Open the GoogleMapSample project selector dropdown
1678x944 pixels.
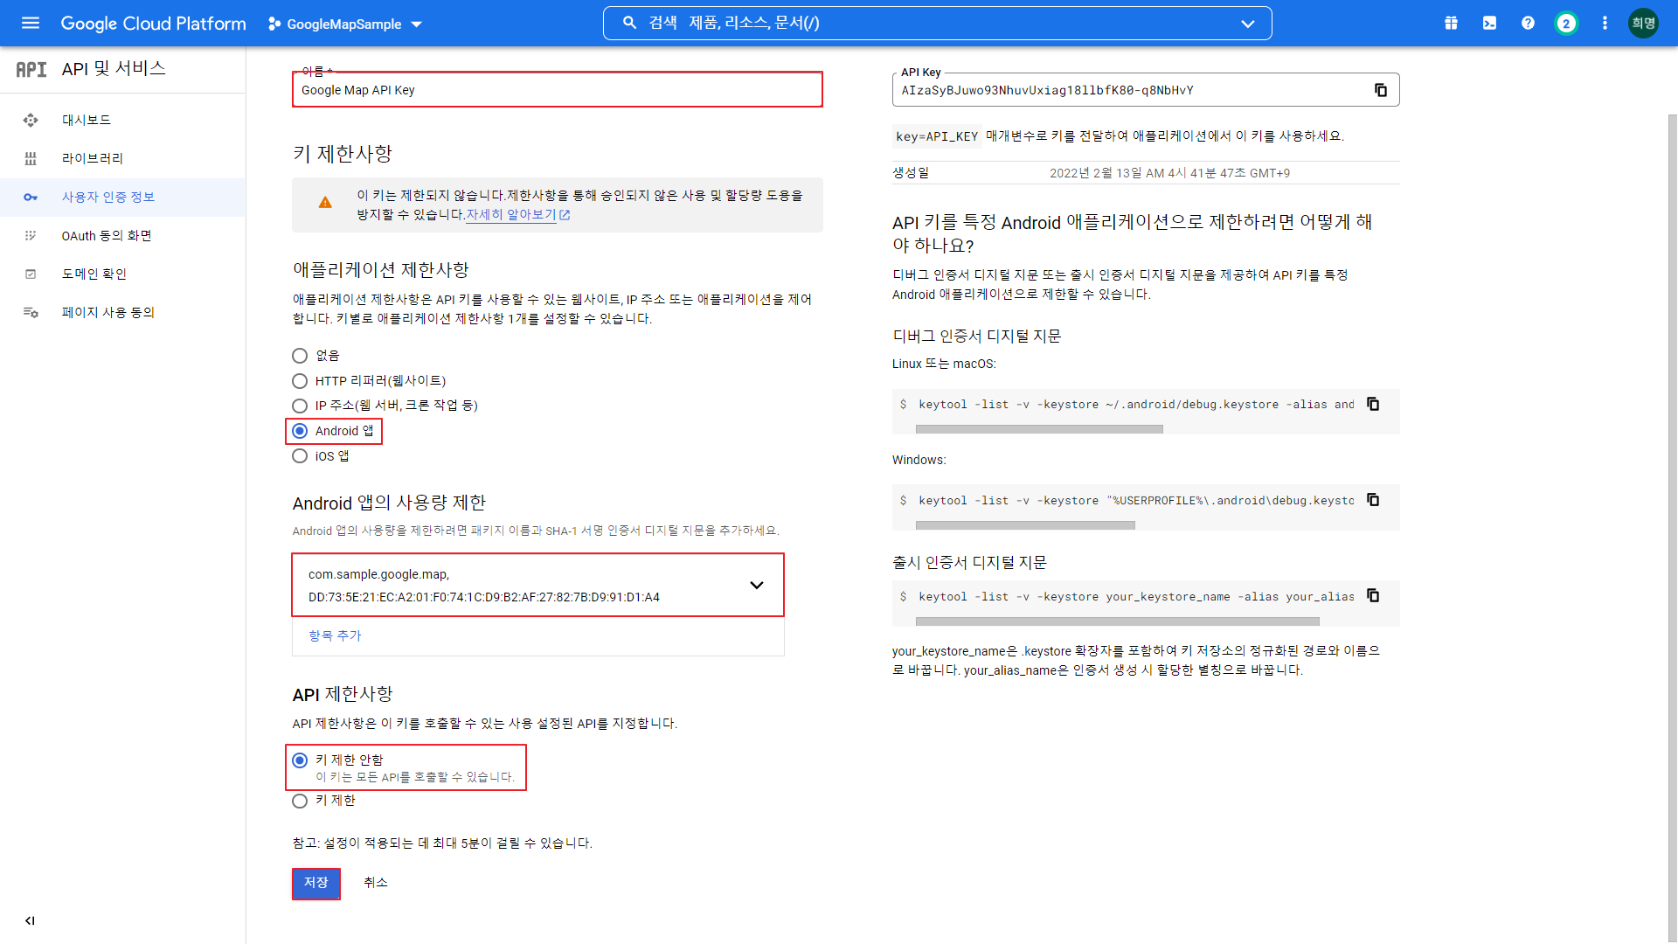[x=345, y=24]
